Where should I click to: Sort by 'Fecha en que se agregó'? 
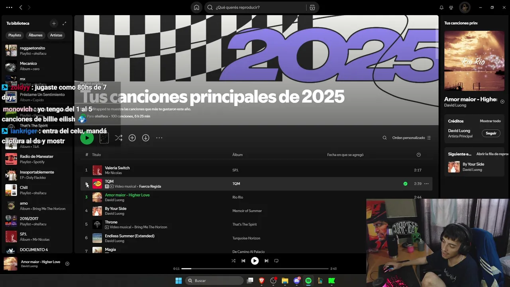tap(345, 155)
